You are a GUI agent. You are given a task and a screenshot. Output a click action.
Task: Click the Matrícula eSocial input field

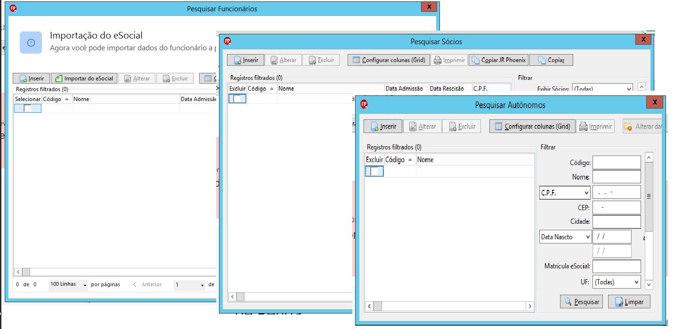coord(617,266)
